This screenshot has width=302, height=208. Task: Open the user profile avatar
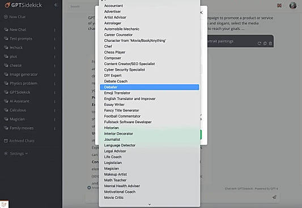click(293, 6)
